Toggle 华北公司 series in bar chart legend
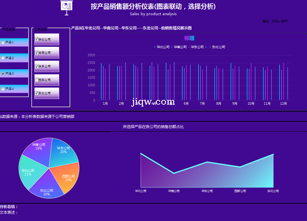 coord(162,47)
